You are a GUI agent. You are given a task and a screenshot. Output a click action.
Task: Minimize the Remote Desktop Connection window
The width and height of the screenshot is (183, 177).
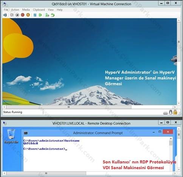[161, 122]
